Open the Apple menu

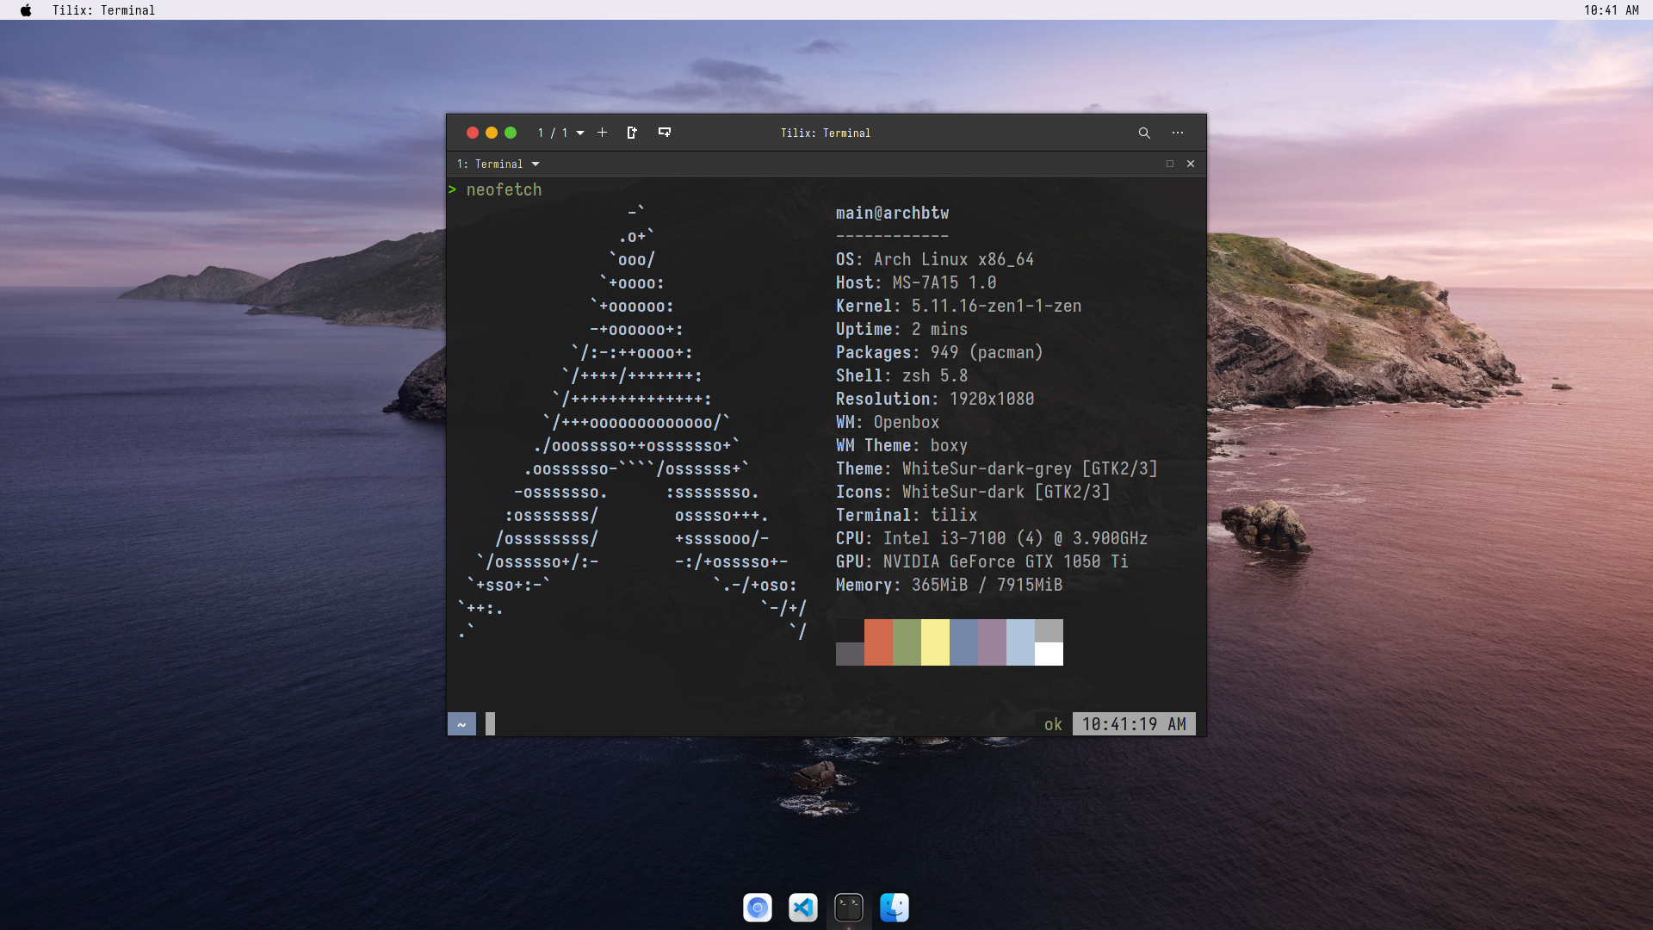pos(25,10)
